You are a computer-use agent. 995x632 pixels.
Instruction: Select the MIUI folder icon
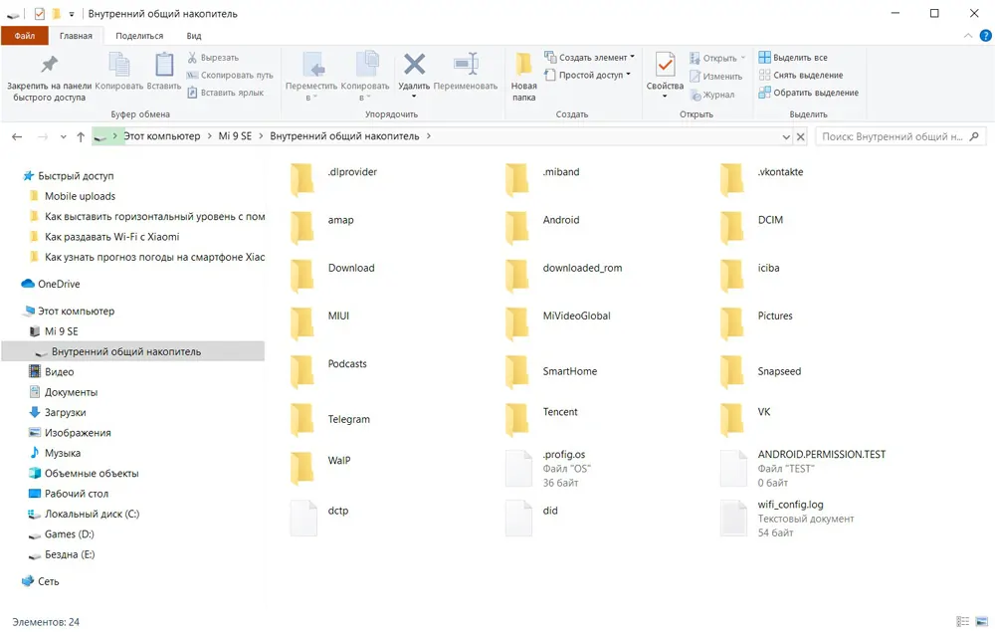(x=302, y=323)
